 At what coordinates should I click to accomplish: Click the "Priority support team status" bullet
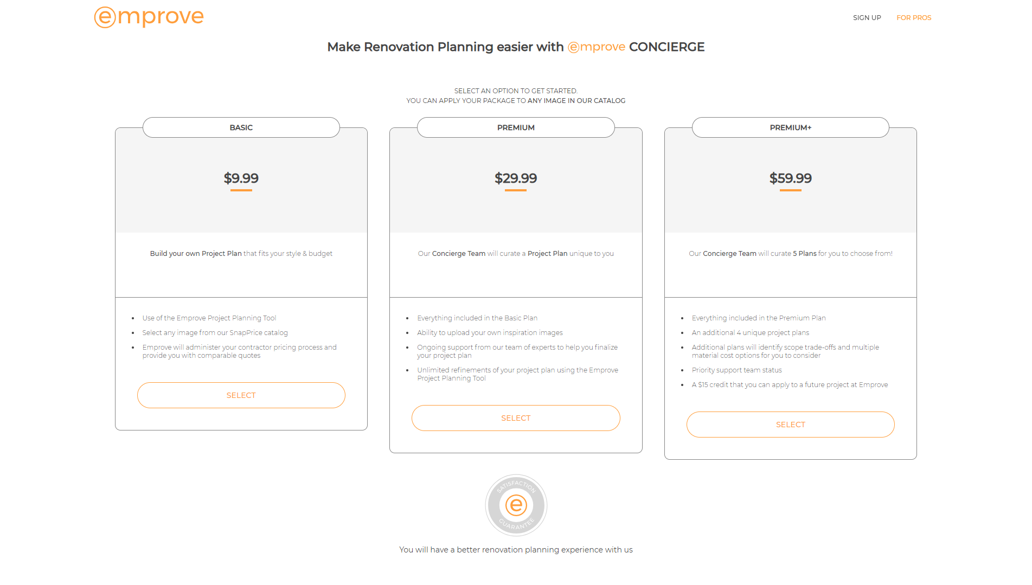pos(736,370)
